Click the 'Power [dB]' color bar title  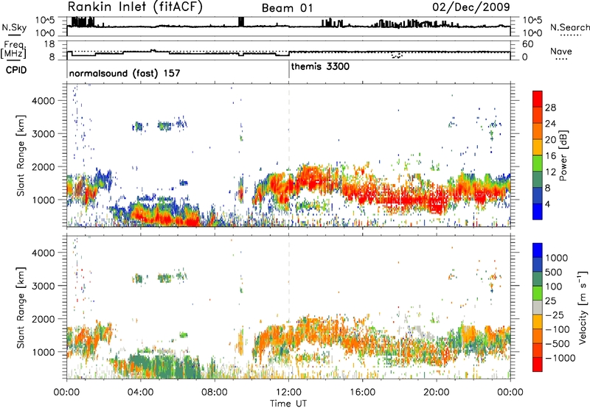(563, 155)
